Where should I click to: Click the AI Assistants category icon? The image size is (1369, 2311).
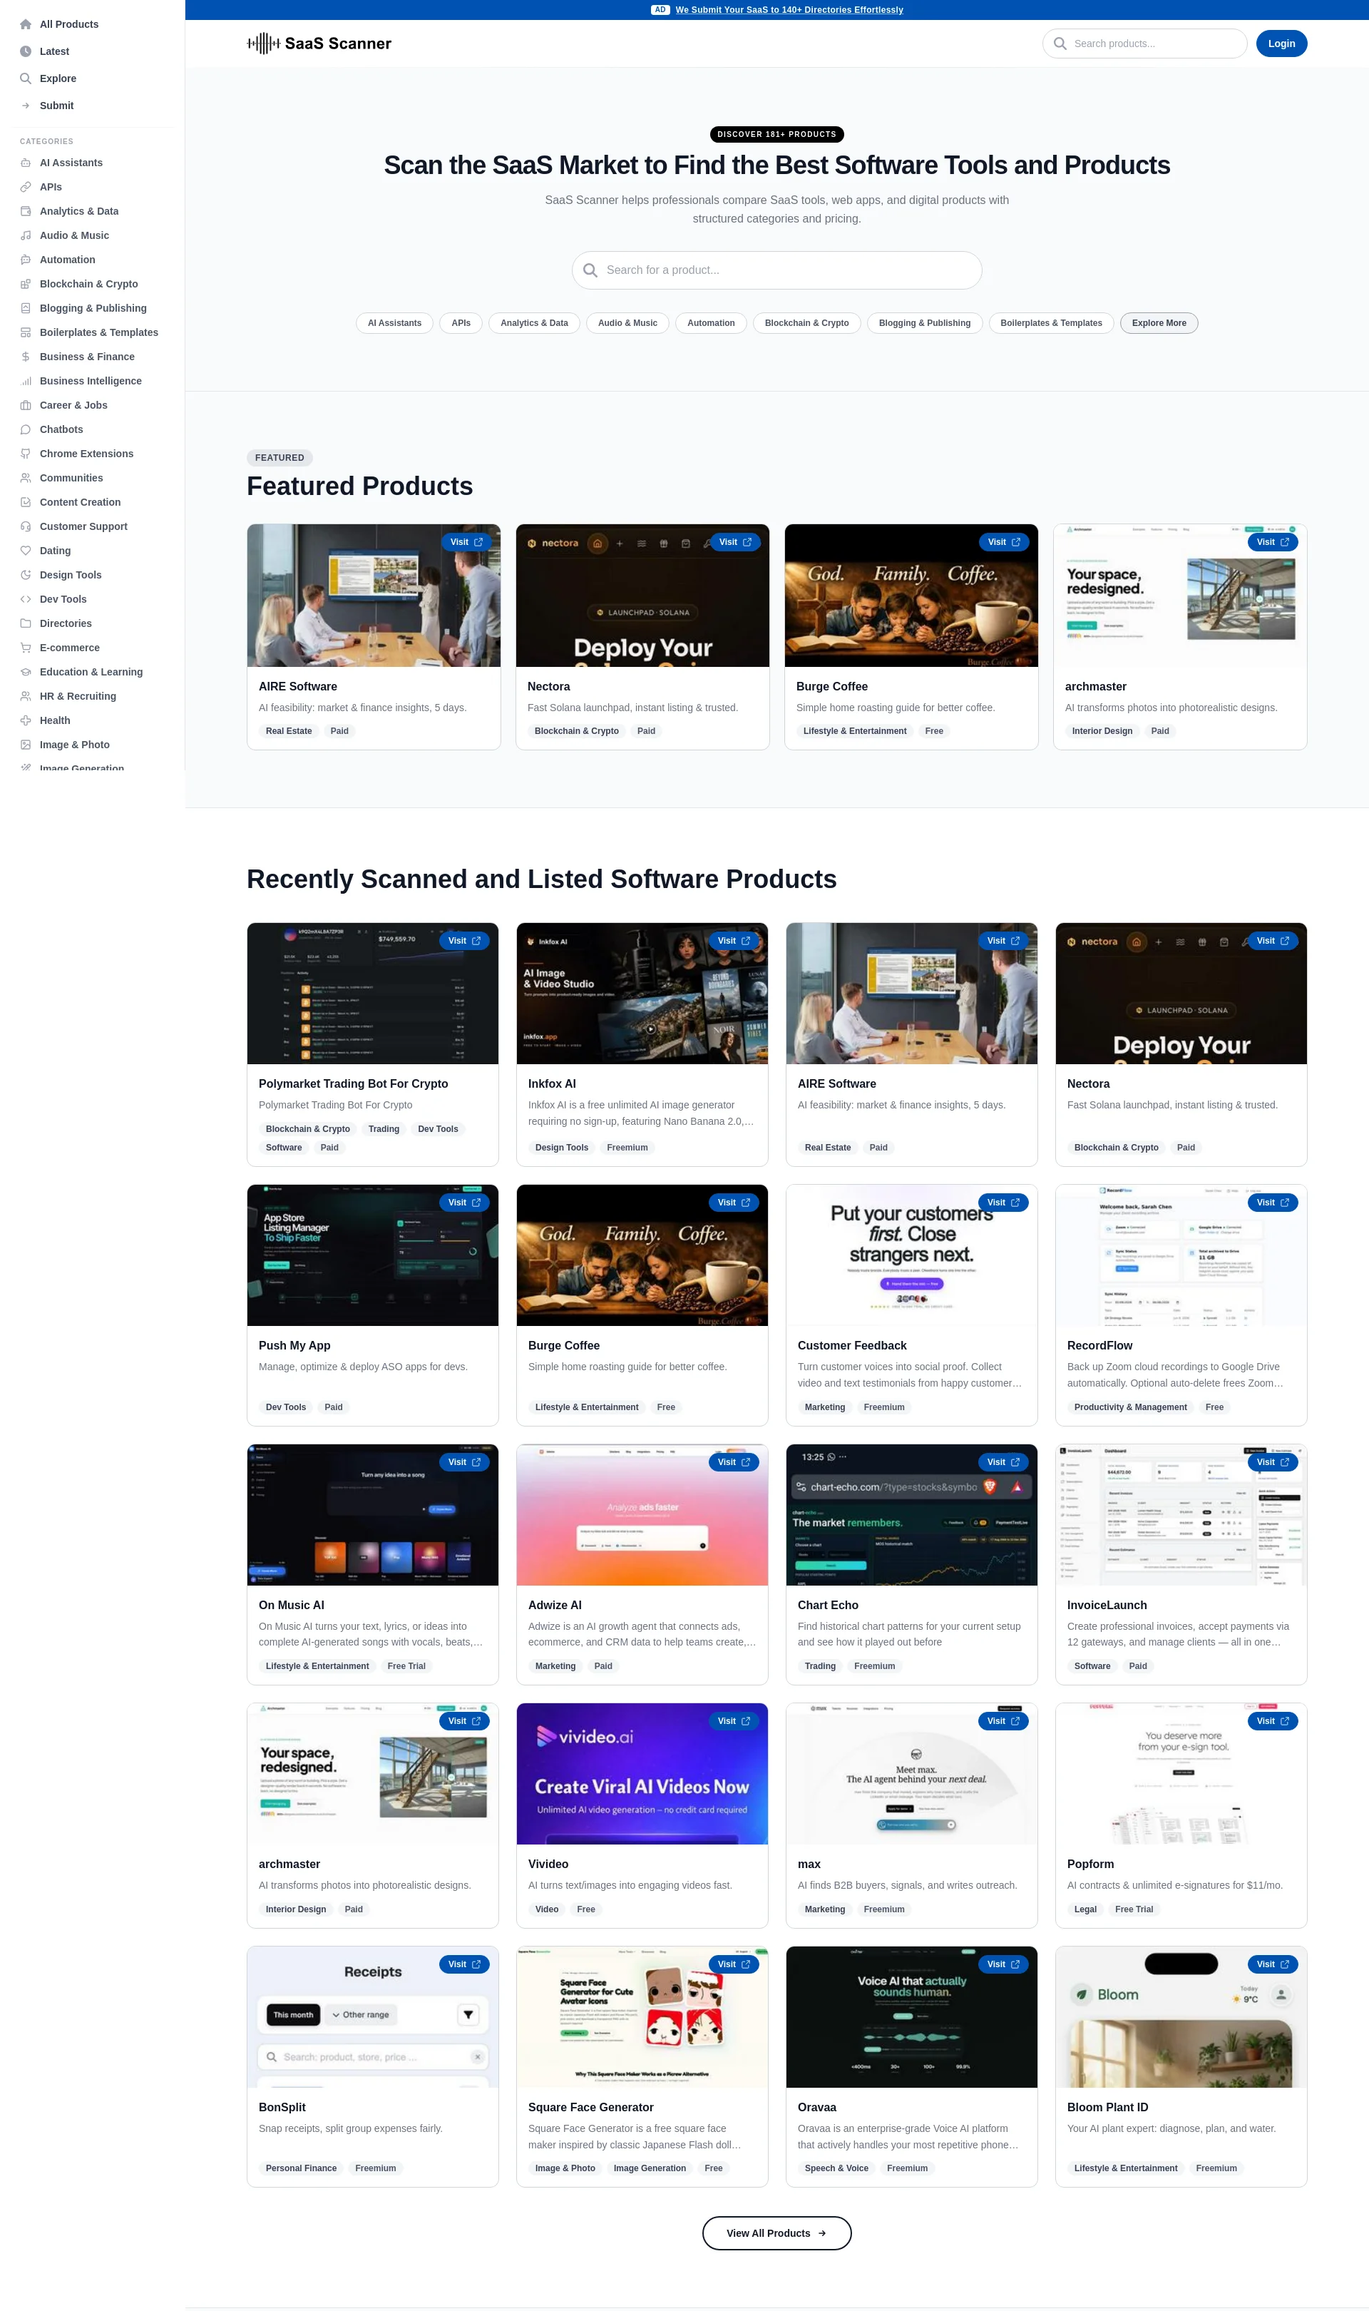point(26,163)
